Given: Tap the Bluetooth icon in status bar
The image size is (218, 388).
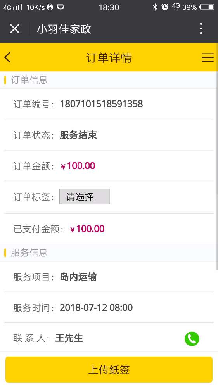Looking at the screenshot, I should point(155,7).
